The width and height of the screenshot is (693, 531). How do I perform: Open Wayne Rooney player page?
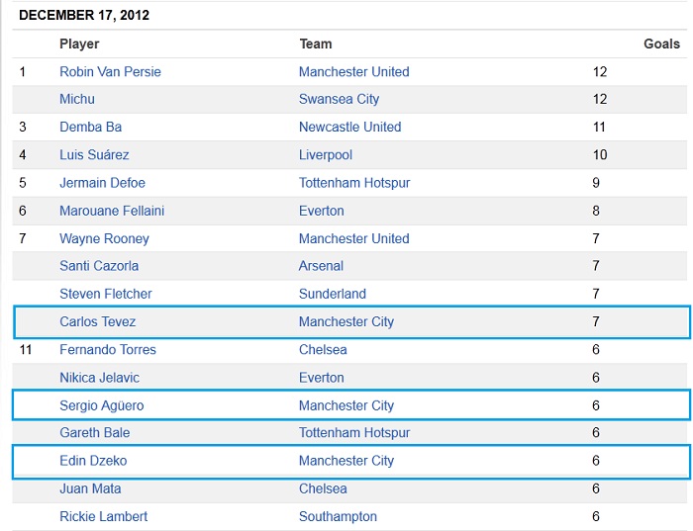(x=104, y=238)
